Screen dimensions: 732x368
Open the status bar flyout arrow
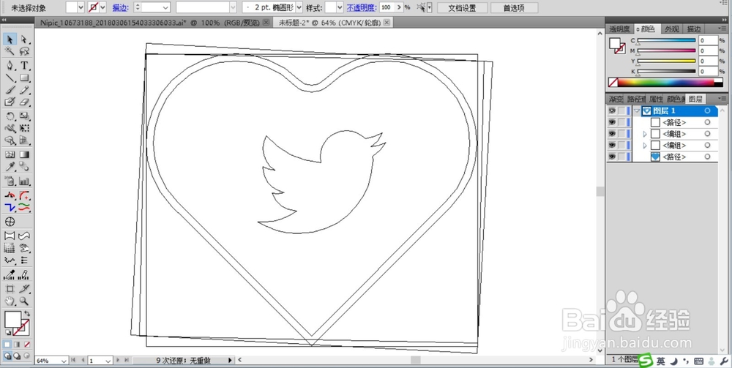pyautogui.click(x=230, y=361)
